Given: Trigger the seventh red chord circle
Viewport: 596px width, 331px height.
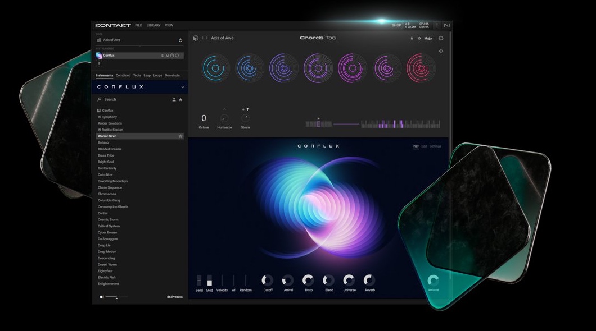Looking at the screenshot, I should click(x=421, y=68).
